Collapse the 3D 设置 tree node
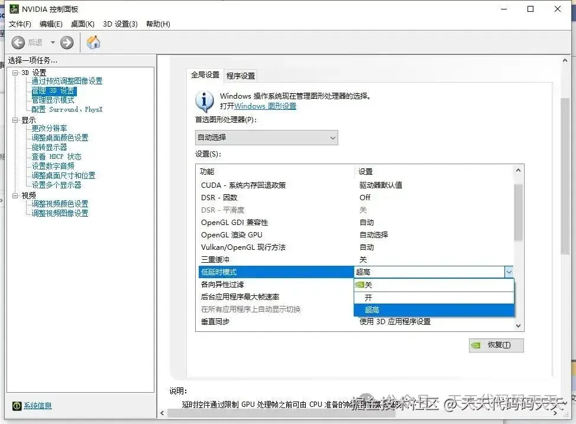Screen dimensions: 576x424 pyautogui.click(x=15, y=73)
